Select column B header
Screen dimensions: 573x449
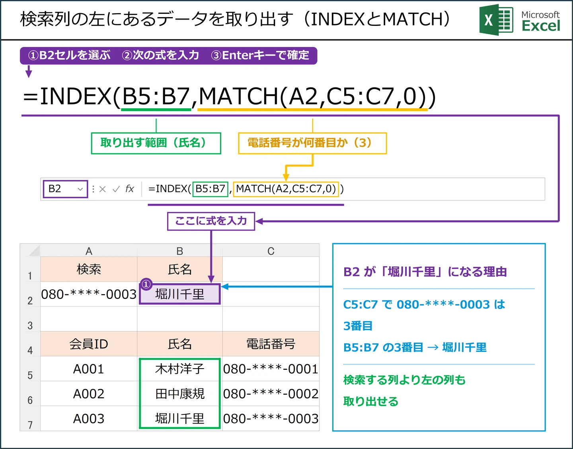tap(180, 251)
